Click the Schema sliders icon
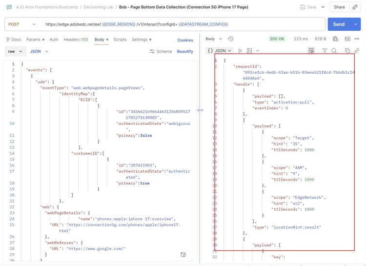Image resolution: width=366 pixels, height=266 pixels. tap(152, 51)
